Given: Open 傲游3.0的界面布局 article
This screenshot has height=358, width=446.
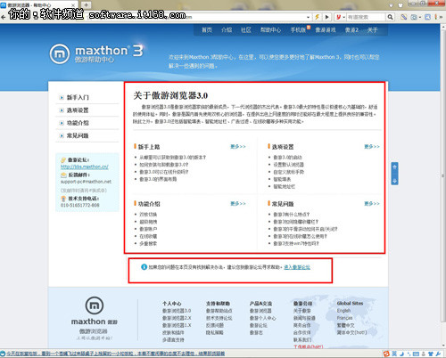Looking at the screenshot, I should coord(158,179).
